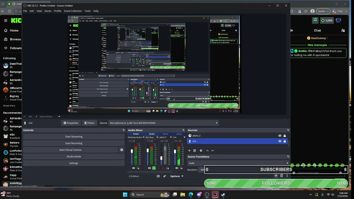
Task: Open Discord from Windows taskbar
Action: click(x=199, y=195)
